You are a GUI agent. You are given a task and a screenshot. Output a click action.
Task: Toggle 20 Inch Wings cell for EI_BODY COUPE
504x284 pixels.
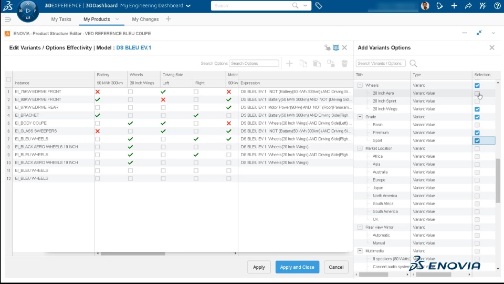pyautogui.click(x=130, y=123)
